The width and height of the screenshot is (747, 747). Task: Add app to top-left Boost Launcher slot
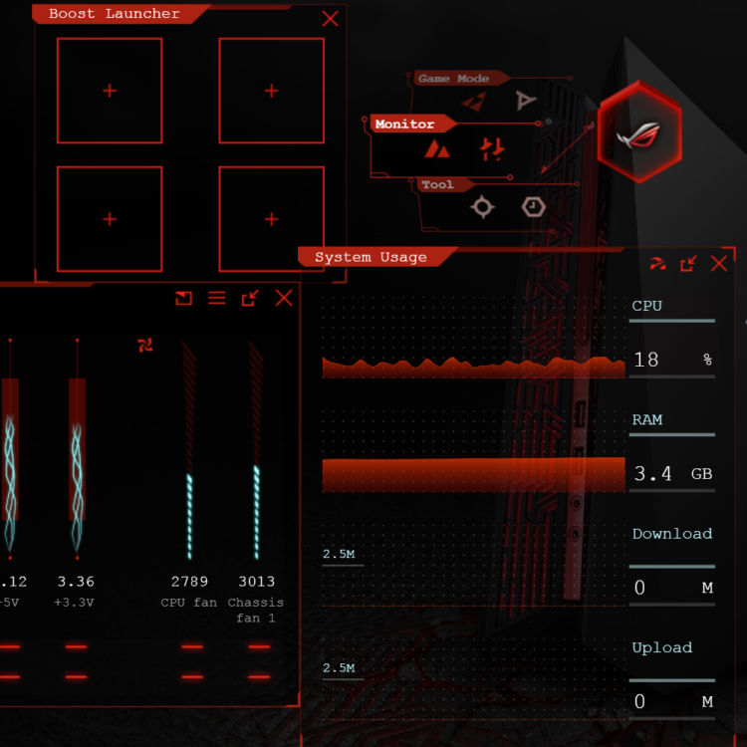point(110,91)
